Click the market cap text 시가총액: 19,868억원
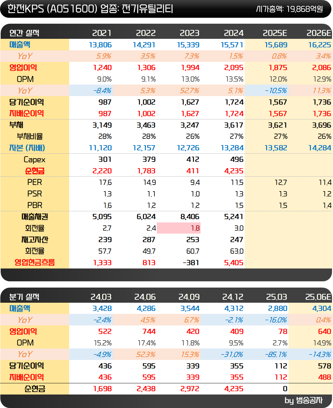333x408 pixels. click(x=290, y=9)
